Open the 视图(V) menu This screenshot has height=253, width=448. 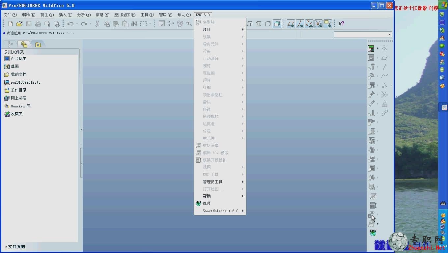pyautogui.click(x=47, y=15)
